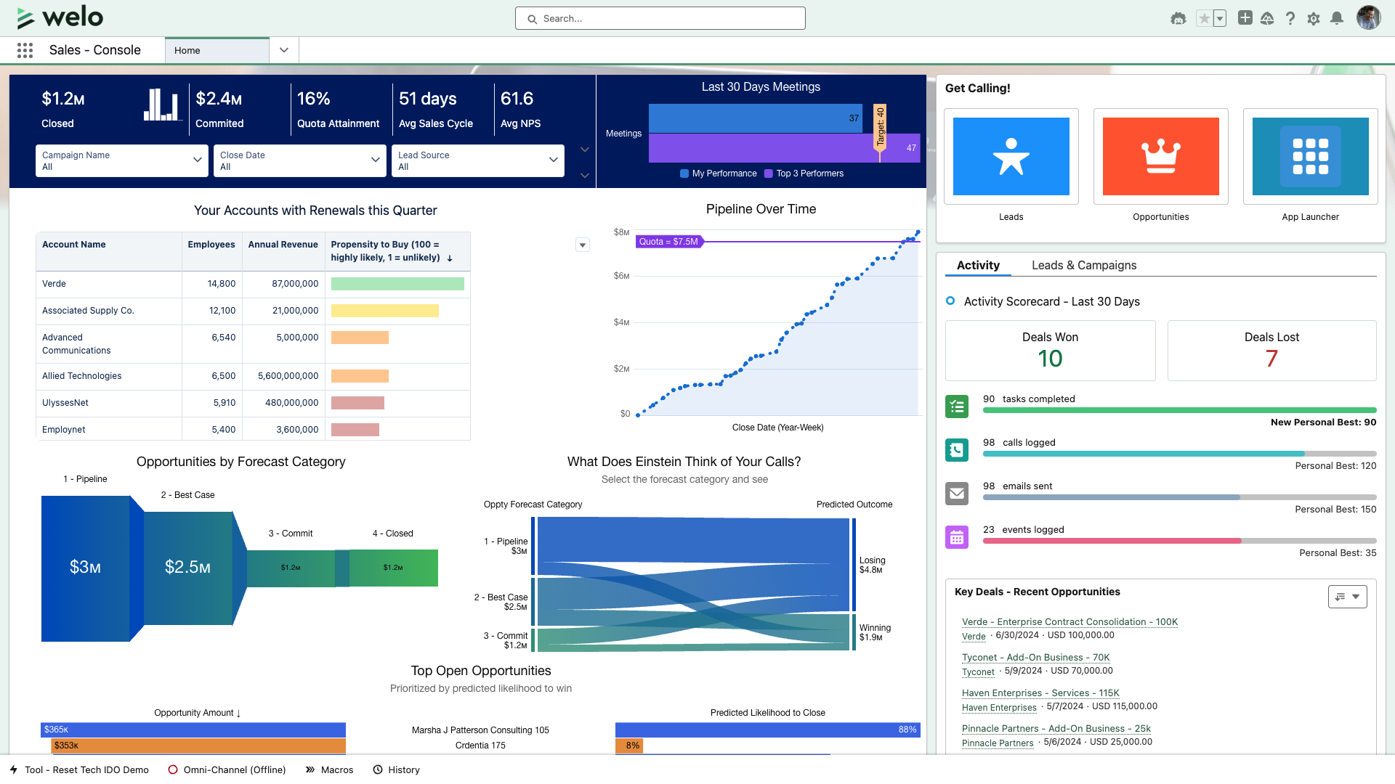1395x784 pixels.
Task: Open Verde Enterprise Contract Consolidation link
Action: 1069,622
